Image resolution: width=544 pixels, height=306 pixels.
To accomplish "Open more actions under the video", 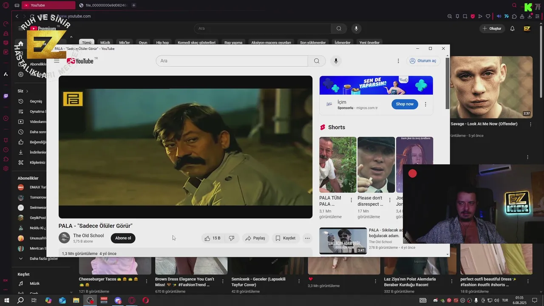I will tap(307, 238).
